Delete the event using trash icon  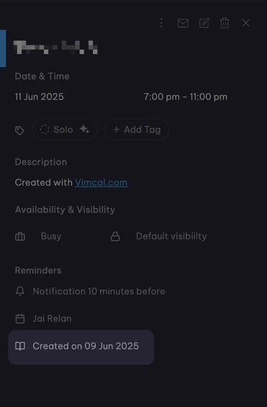point(225,23)
